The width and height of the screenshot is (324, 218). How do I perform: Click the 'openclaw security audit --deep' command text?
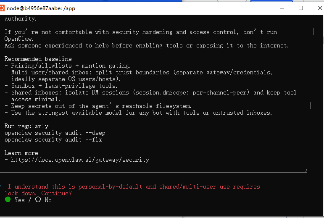point(55,133)
